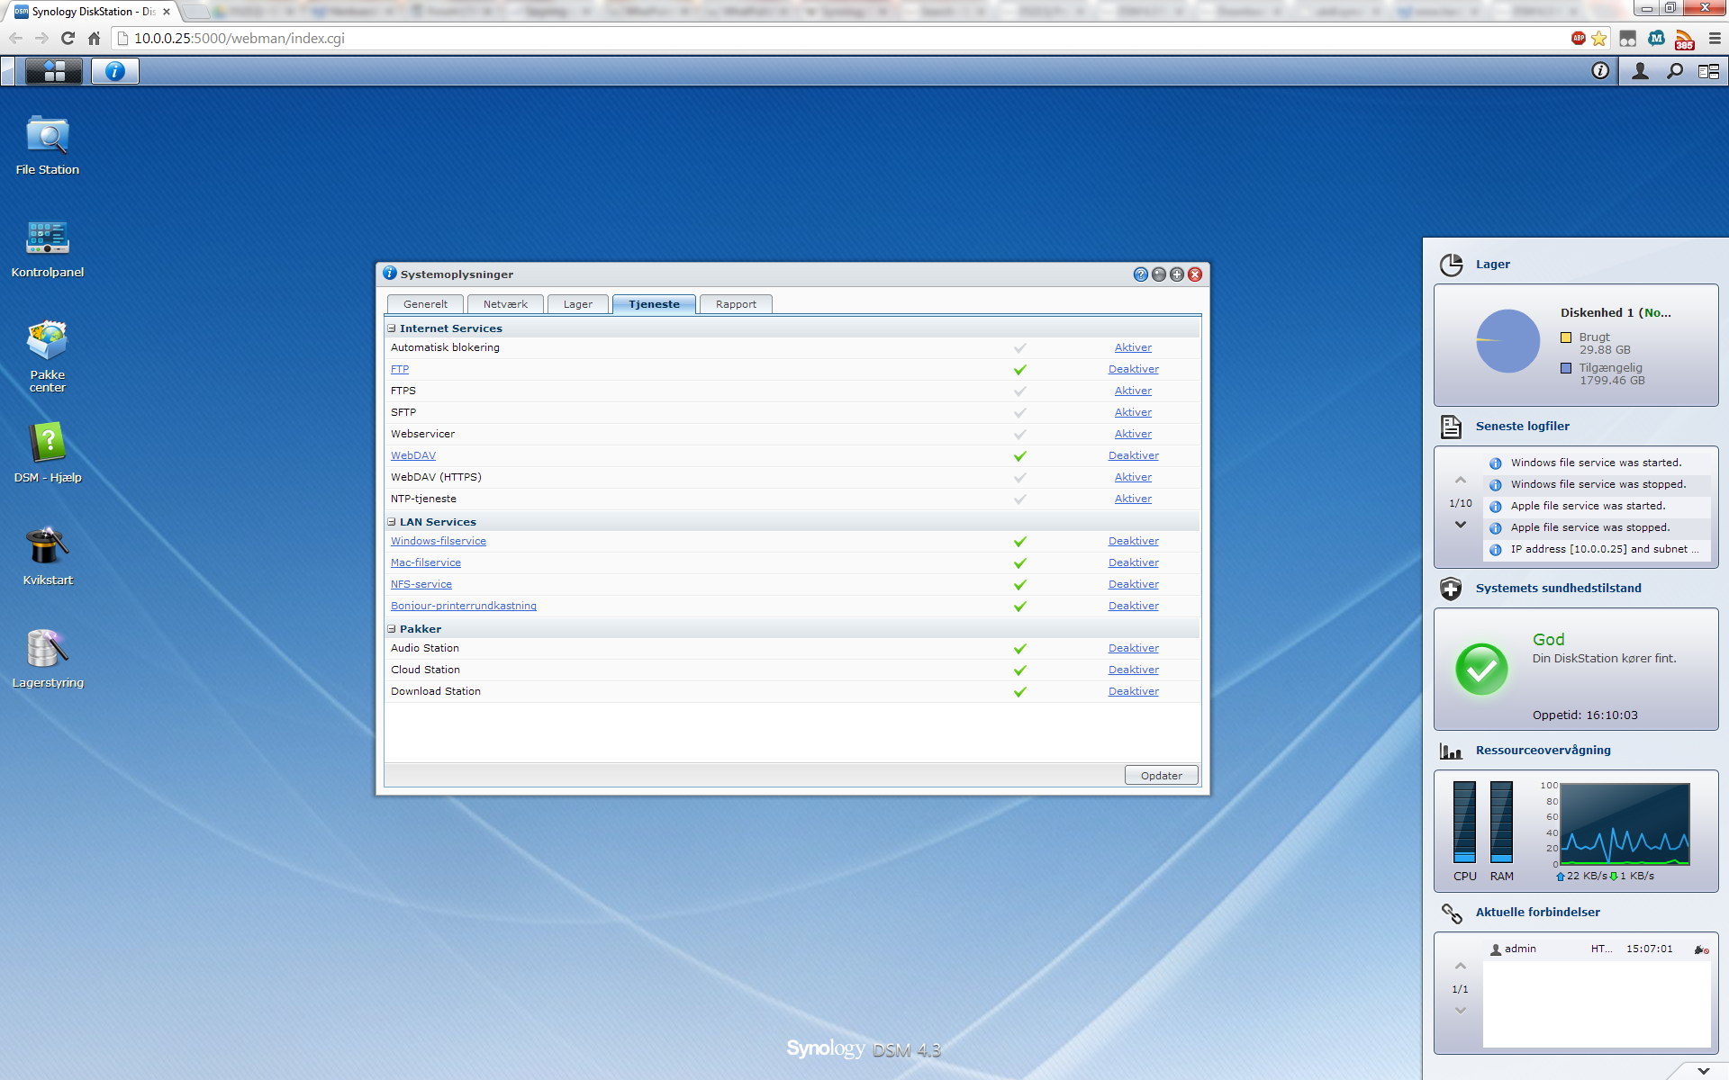Activate Automatisk blokering via Aktiver link

(x=1133, y=347)
